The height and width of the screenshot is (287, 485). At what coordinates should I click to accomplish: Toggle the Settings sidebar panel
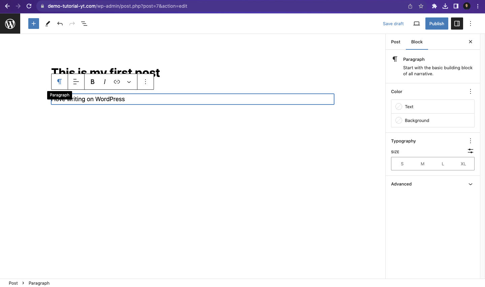point(457,24)
